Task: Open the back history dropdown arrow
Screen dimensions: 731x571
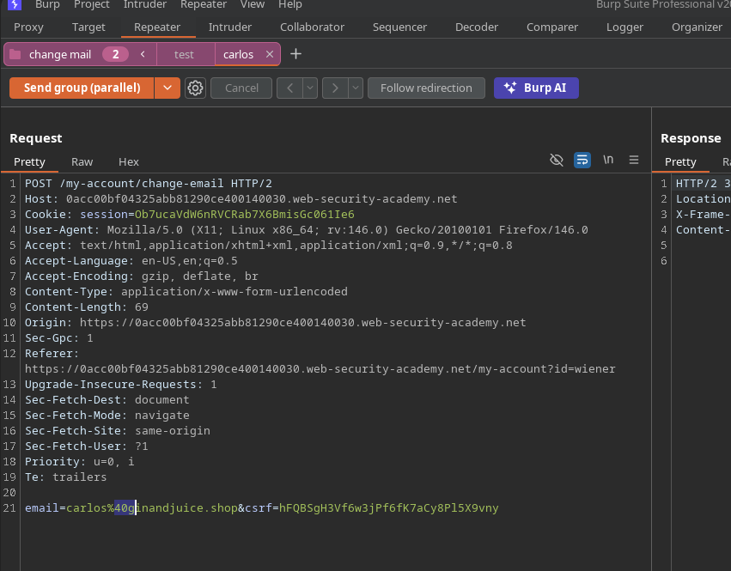Action: 309,88
